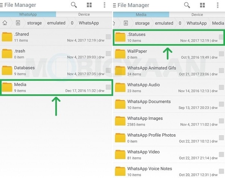Tap the 'WhatsApp Images' folder name text
The width and height of the screenshot is (225, 178).
click(x=145, y=119)
